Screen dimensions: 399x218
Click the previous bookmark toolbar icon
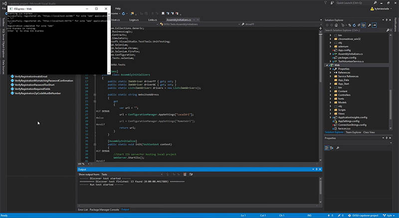click(x=168, y=13)
